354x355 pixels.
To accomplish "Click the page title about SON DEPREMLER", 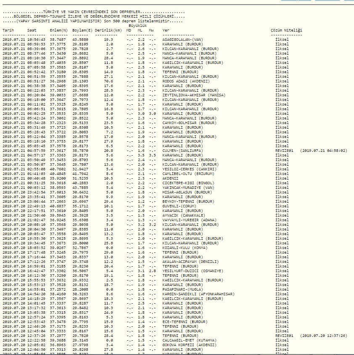I will (x=93, y=12).
